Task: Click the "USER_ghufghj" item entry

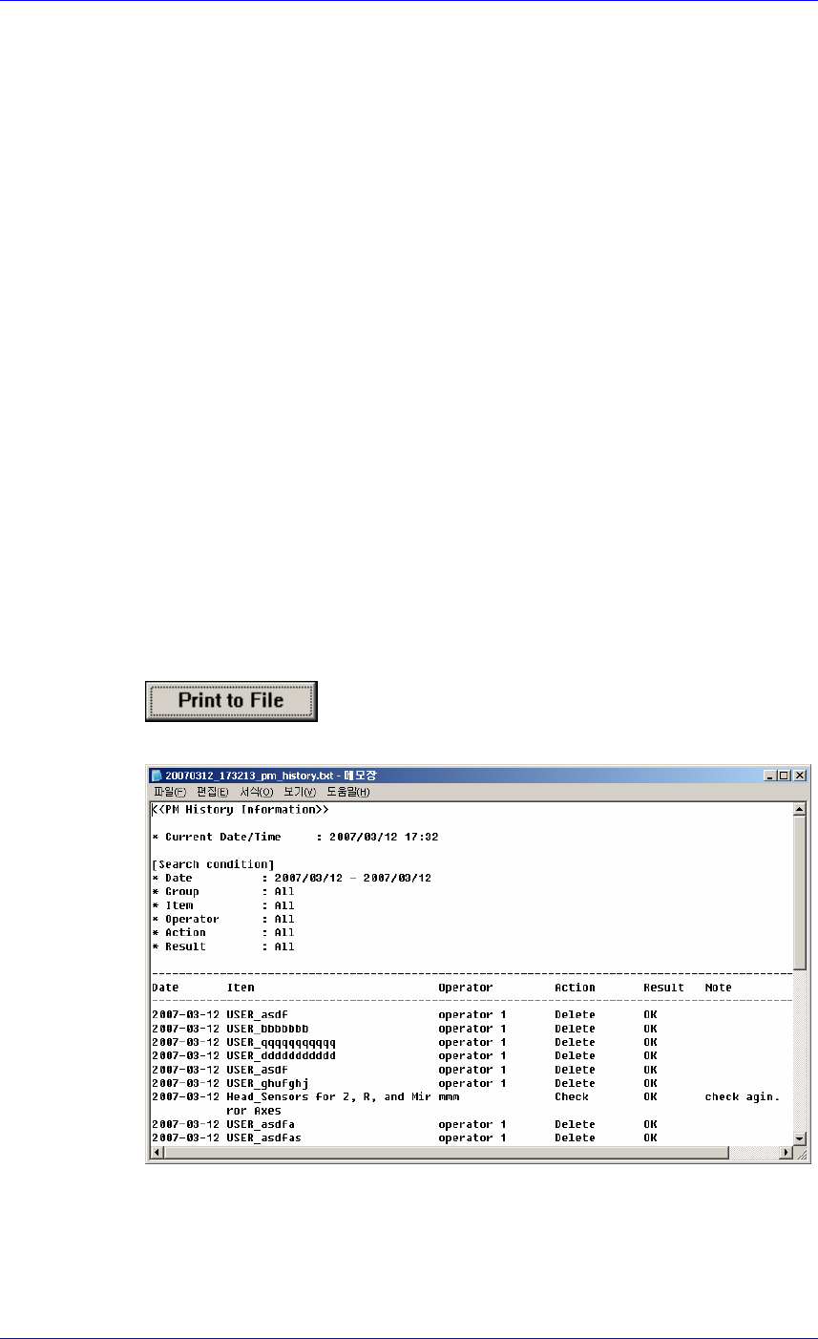Action: point(268,1083)
